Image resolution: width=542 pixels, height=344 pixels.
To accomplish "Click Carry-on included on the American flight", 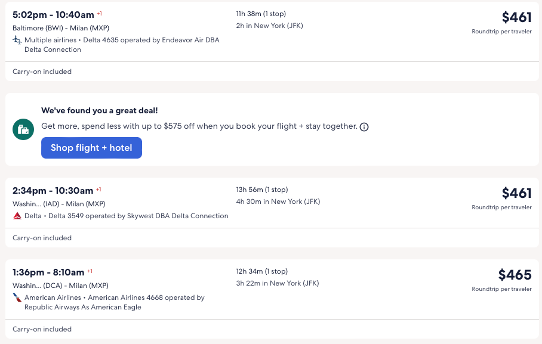I will tap(42, 329).
